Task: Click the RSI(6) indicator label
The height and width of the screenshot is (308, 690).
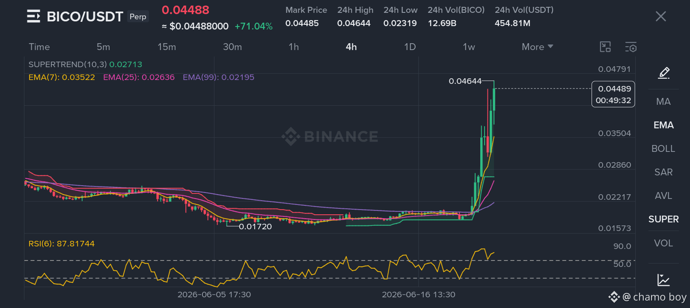Action: [61, 243]
